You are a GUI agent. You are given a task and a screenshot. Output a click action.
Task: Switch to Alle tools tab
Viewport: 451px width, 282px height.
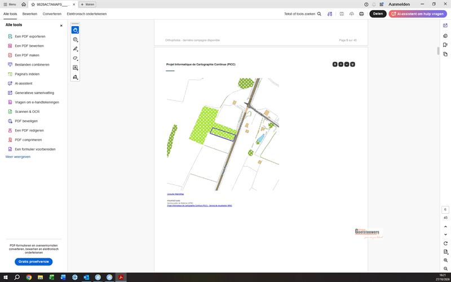(x=10, y=14)
